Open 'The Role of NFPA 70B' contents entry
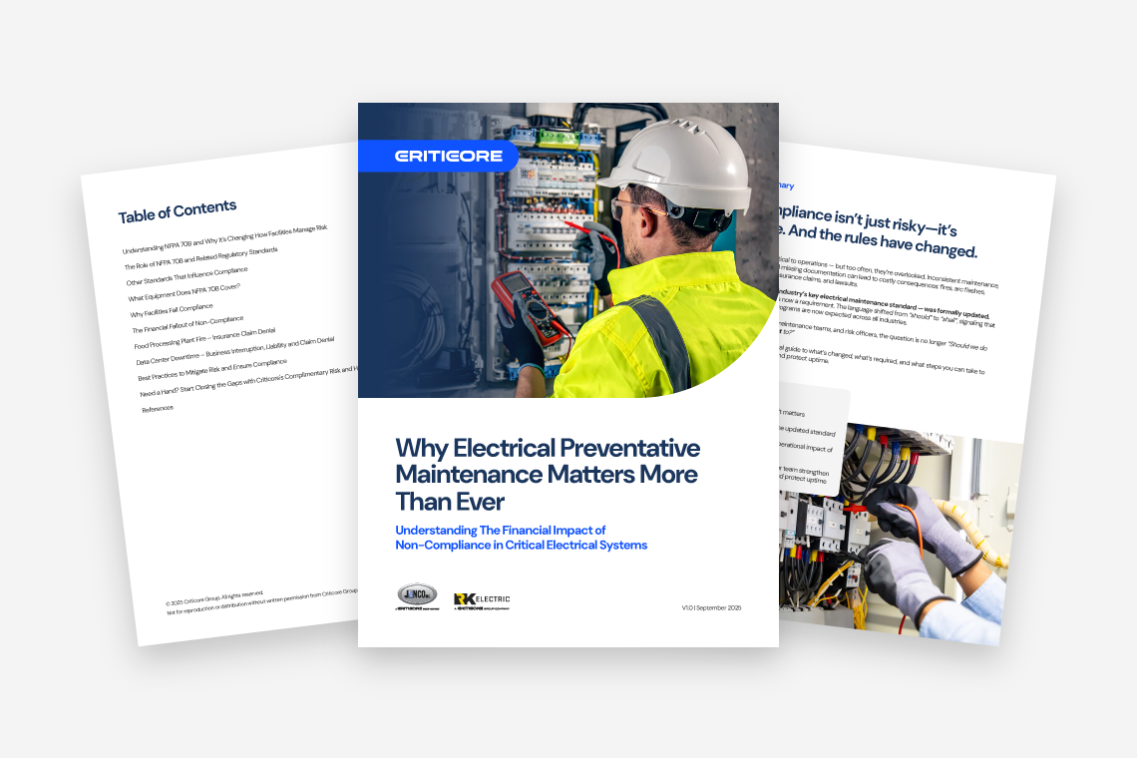 coord(200,258)
